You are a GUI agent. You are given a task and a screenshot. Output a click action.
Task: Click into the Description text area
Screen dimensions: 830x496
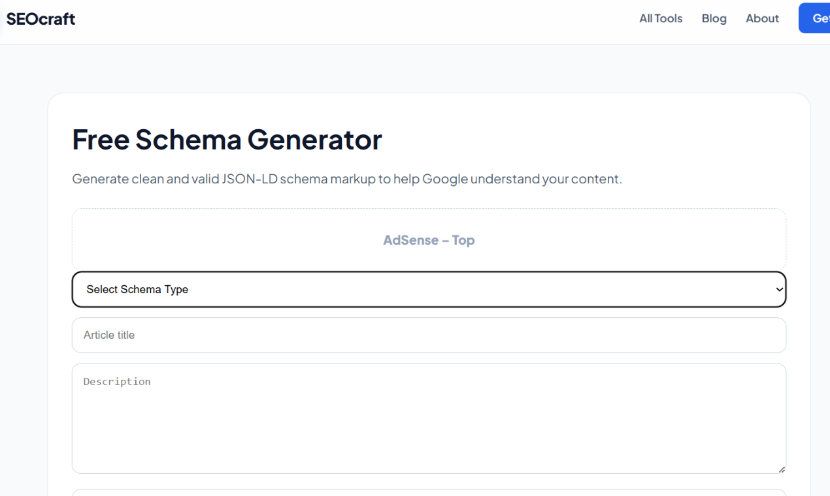(429, 418)
